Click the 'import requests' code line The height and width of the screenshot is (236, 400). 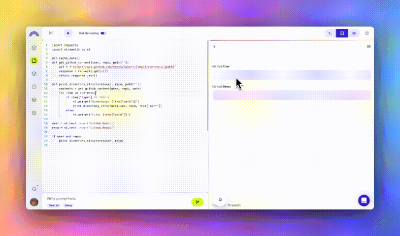[65, 45]
